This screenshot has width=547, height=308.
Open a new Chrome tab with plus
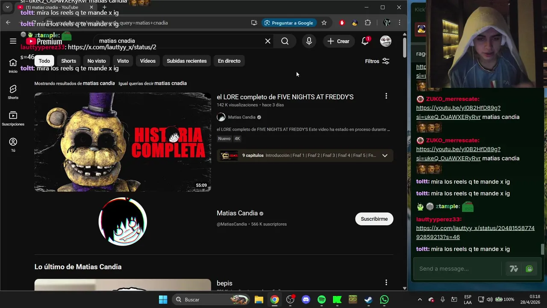104,7
